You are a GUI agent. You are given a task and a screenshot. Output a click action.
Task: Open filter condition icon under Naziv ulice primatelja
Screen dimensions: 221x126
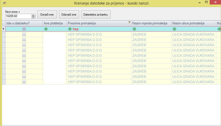[174, 29]
